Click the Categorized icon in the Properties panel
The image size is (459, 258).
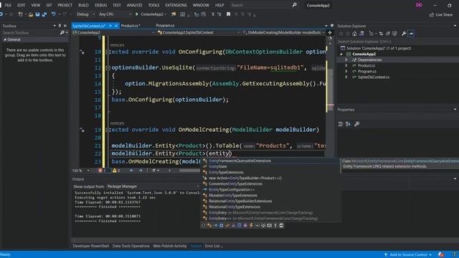[x=341, y=124]
